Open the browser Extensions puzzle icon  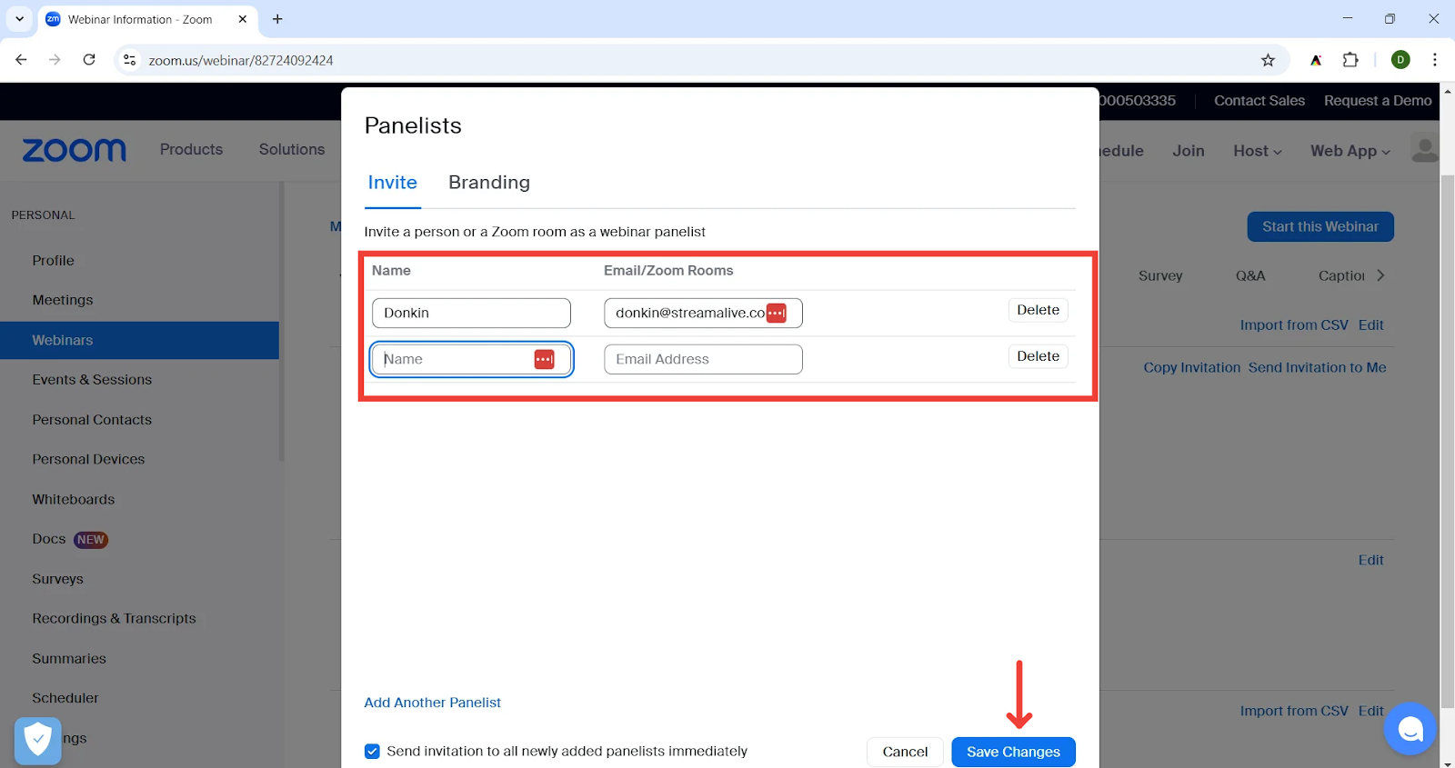tap(1350, 60)
